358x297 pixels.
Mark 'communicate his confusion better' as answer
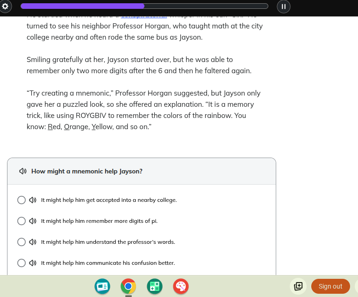pyautogui.click(x=21, y=263)
